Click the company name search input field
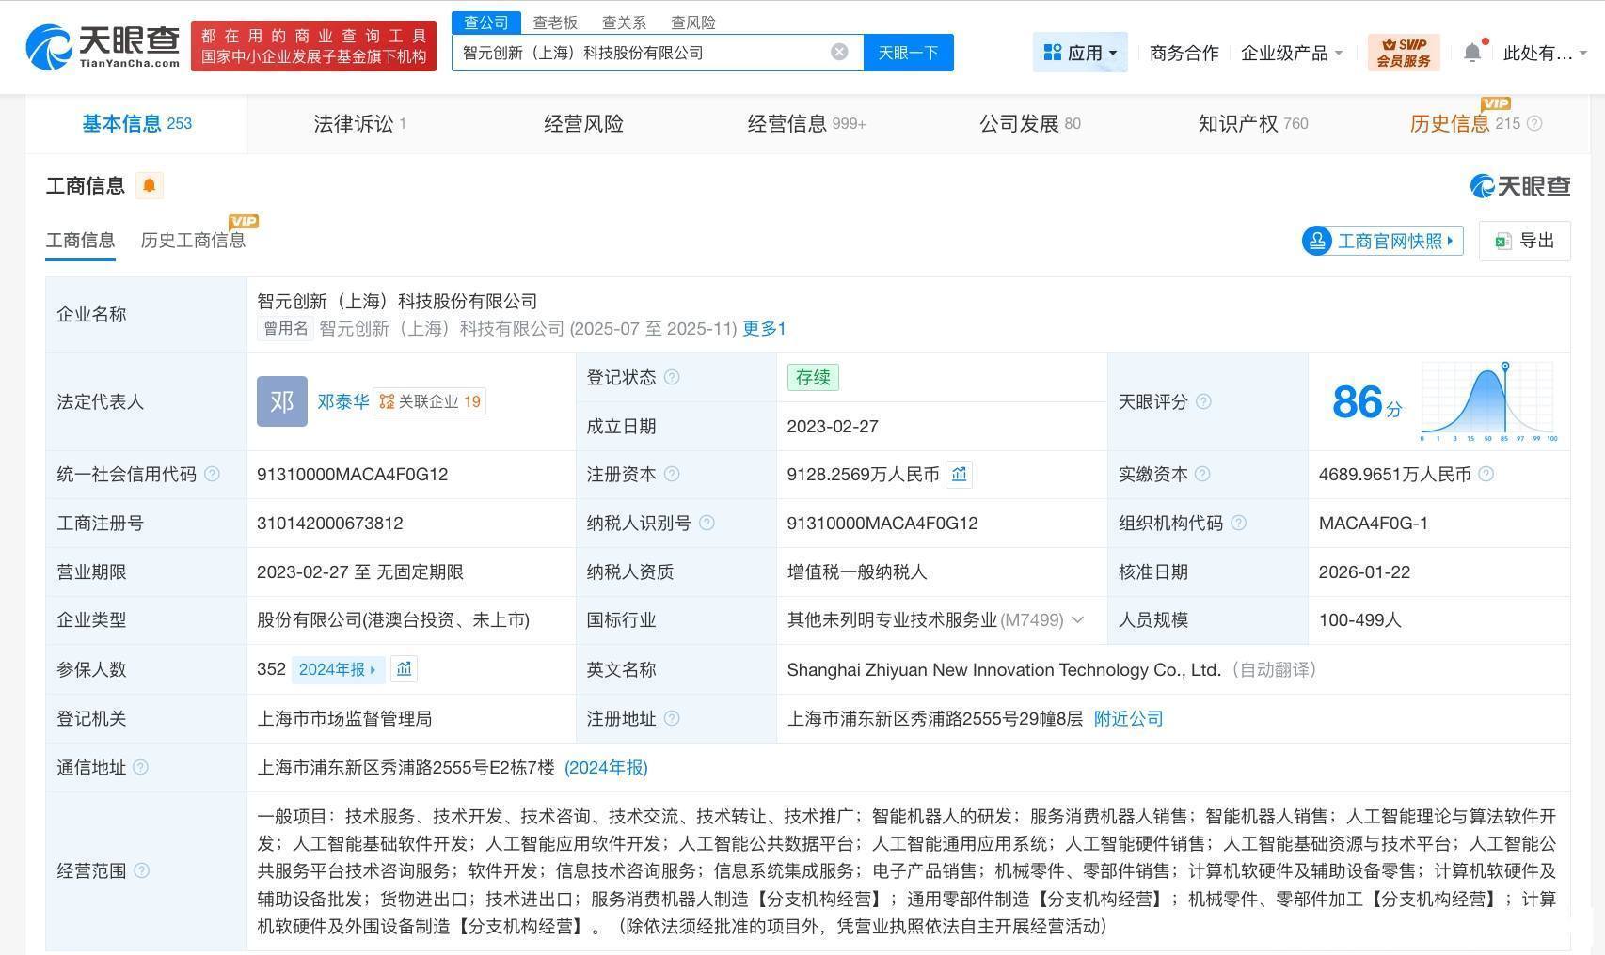1605x955 pixels. point(640,53)
